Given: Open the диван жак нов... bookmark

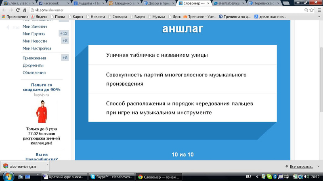Looking at the screenshot, I should 270,16.
